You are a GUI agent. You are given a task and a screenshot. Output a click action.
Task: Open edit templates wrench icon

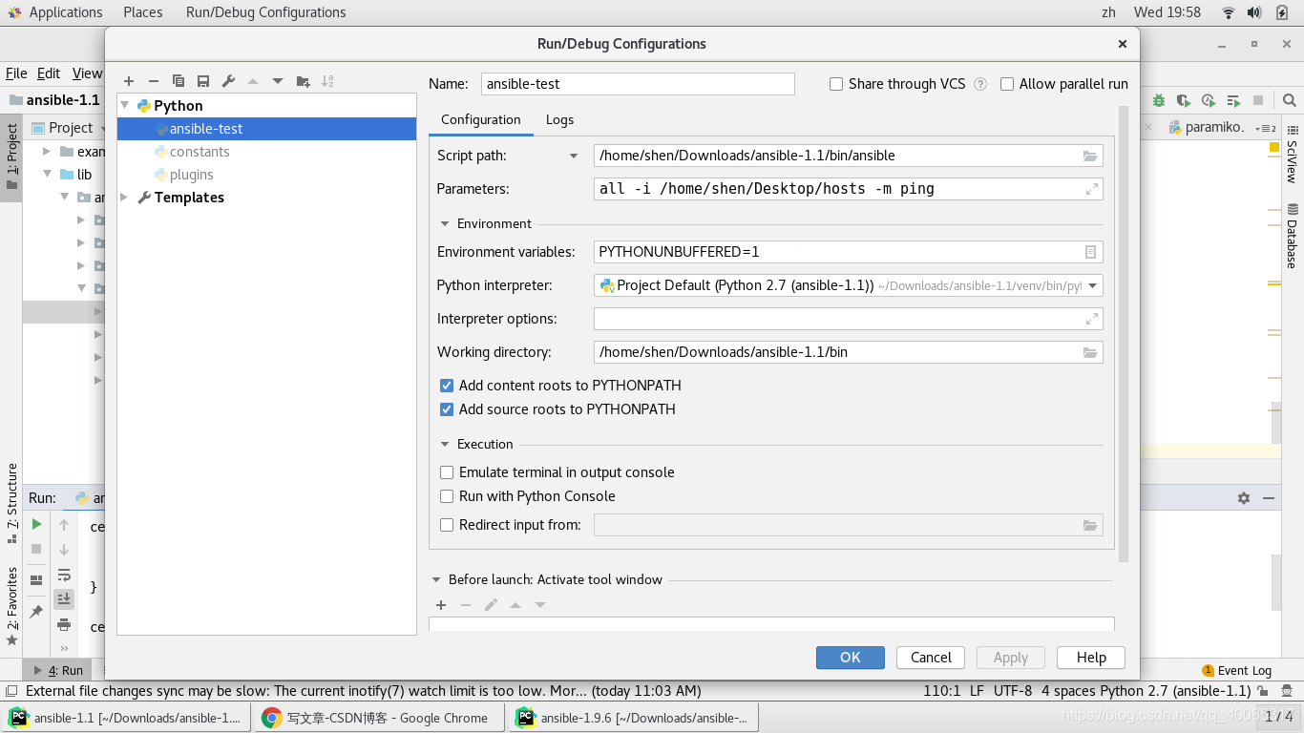coord(228,81)
